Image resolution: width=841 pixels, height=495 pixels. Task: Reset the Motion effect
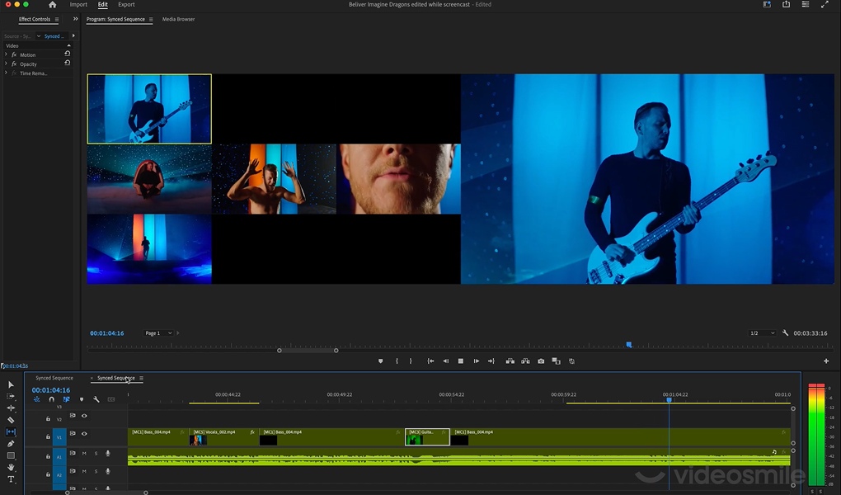coord(67,54)
